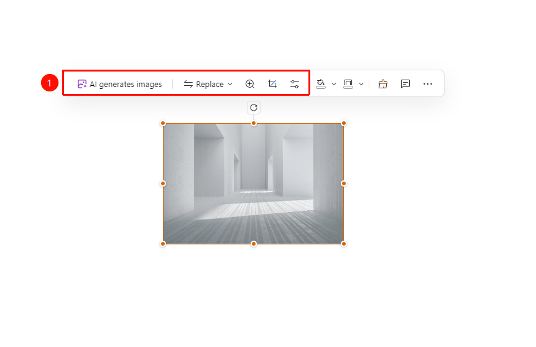The height and width of the screenshot is (347, 536).
Task: Open the magnifier zoom-in image preview
Action: click(250, 84)
